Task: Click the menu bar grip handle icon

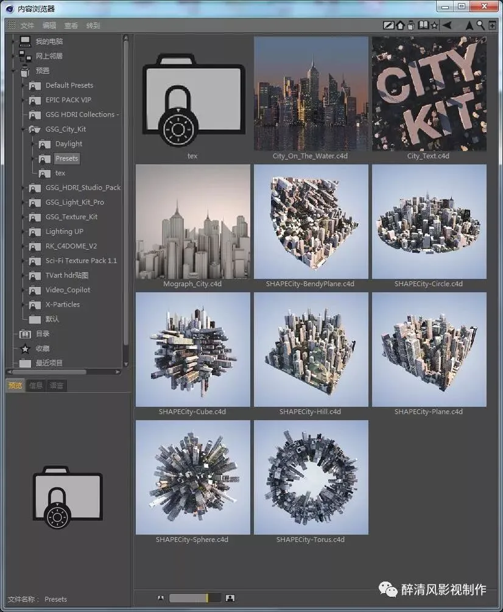Action: click(x=12, y=25)
